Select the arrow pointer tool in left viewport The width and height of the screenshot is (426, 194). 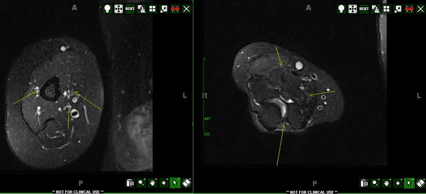pyautogui.click(x=175, y=183)
